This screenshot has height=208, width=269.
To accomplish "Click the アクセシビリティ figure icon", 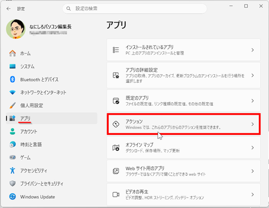I will click(13, 170).
